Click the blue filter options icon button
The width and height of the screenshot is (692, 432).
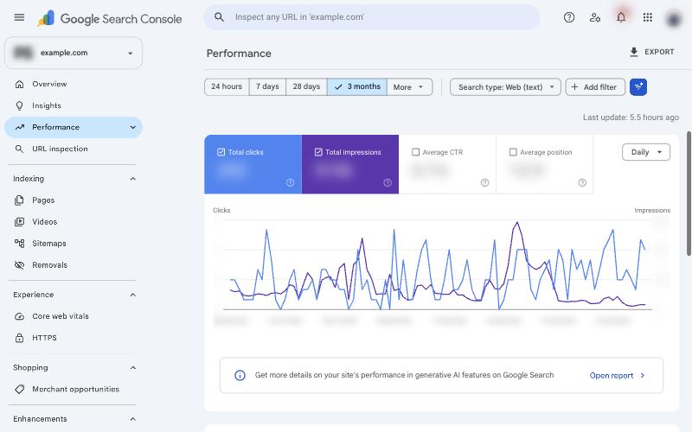(638, 87)
